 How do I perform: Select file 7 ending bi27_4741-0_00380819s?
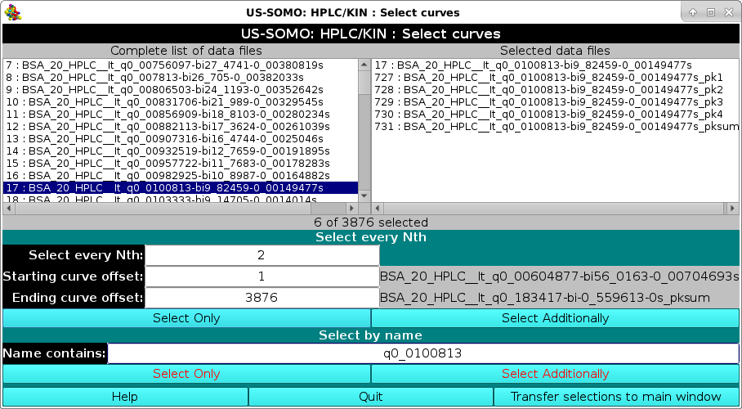(181, 65)
